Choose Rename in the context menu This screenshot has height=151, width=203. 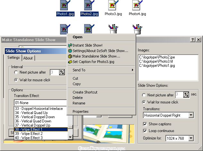(101, 103)
